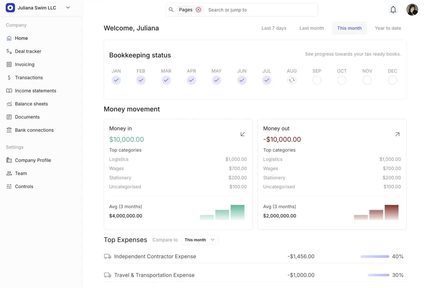Select the This month range

click(349, 28)
